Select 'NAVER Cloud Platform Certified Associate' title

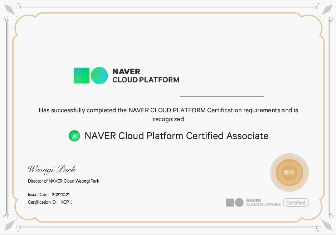[x=176, y=136]
